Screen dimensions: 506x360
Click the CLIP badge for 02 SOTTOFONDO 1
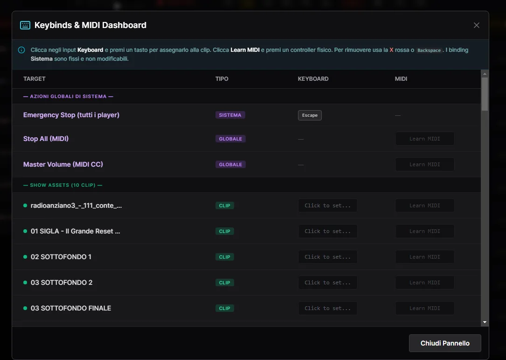pyautogui.click(x=225, y=257)
